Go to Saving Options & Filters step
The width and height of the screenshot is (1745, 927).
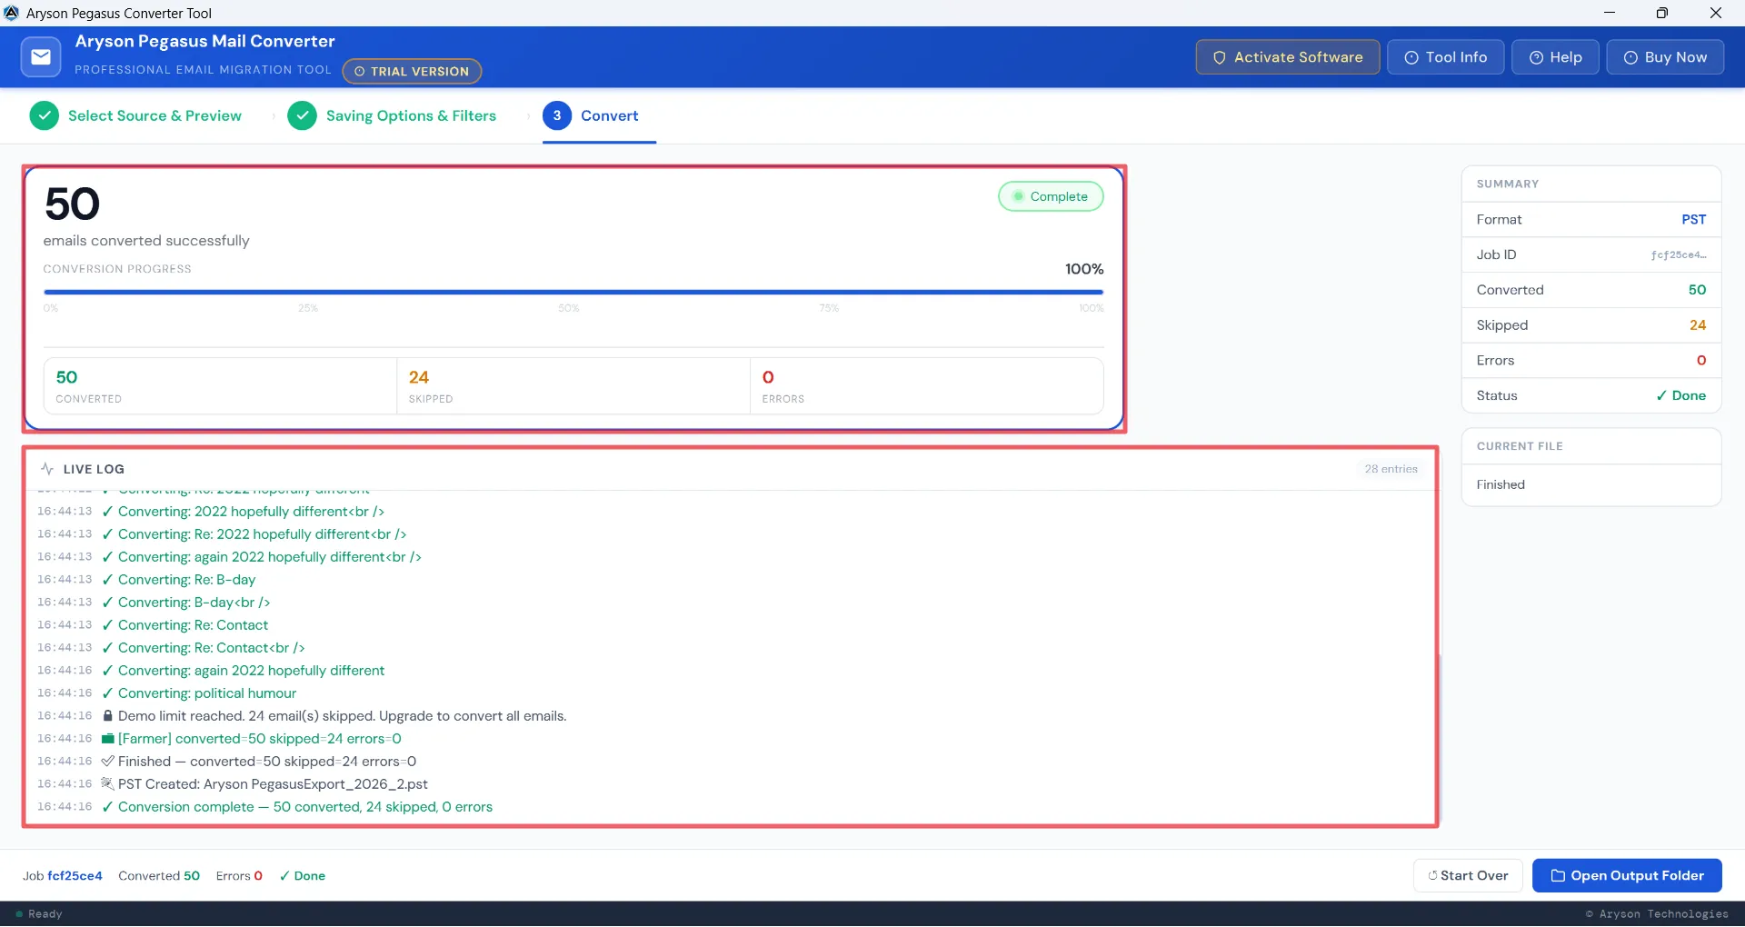[x=392, y=115]
